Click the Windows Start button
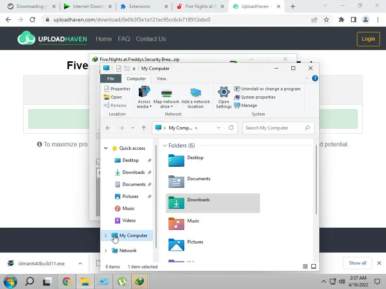 point(10,281)
